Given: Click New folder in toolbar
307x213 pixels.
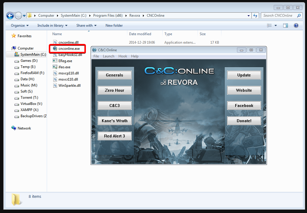Looking at the screenshot, I should pyautogui.click(x=114, y=25).
